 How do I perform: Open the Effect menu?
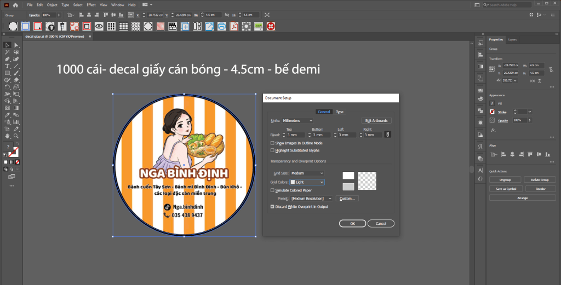tap(91, 5)
